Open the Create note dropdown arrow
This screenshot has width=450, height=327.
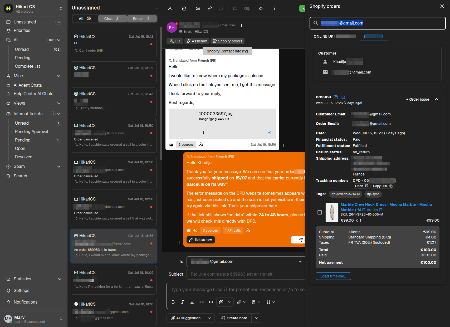coord(256,318)
